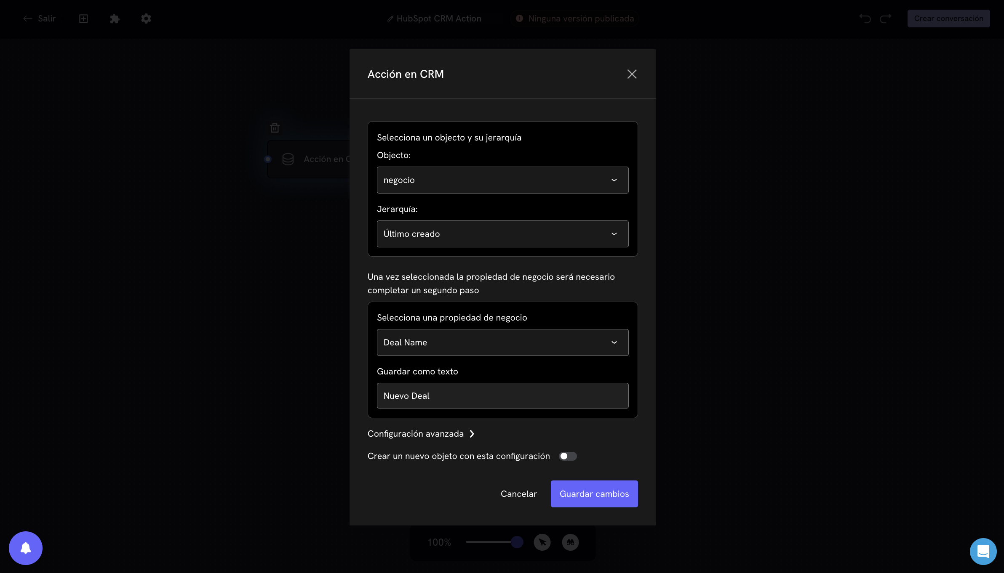Expand Configuración avanzada section
This screenshot has height=573, width=1004.
coord(421,434)
